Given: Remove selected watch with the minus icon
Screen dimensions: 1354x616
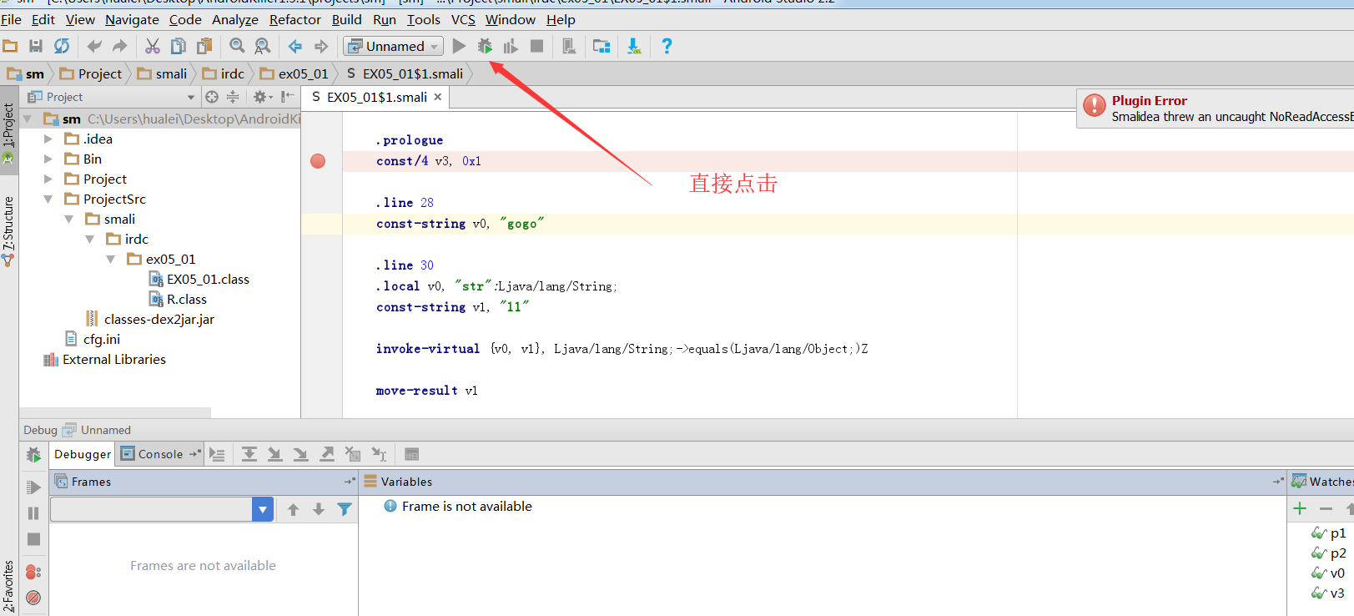Looking at the screenshot, I should 1326,508.
